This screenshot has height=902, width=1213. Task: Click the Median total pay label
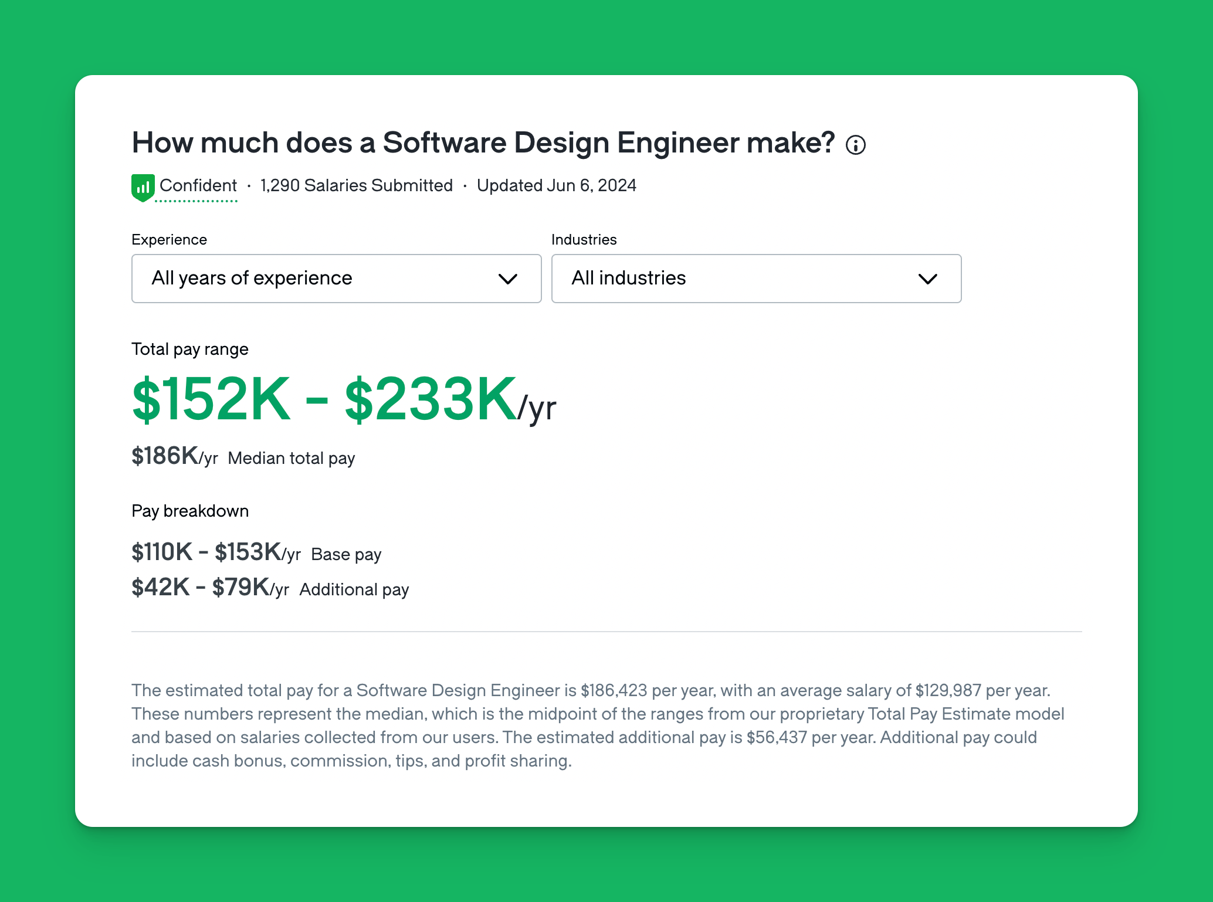[x=292, y=458]
